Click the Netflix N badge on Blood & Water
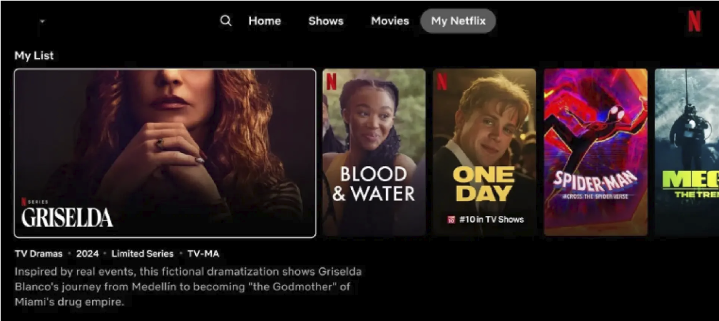 (331, 82)
